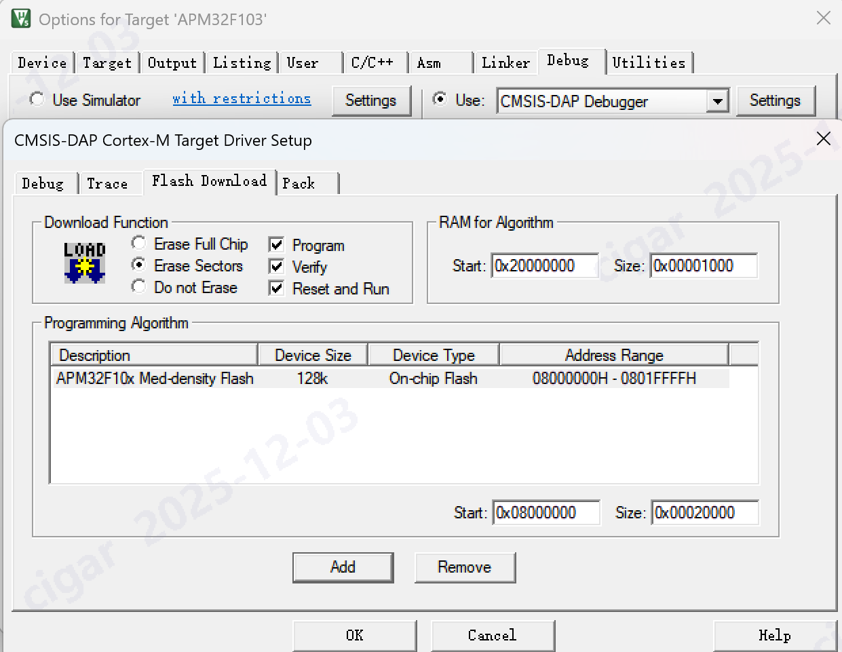Sort by the Device Size column header
Image resolution: width=842 pixels, height=652 pixels.
point(313,356)
